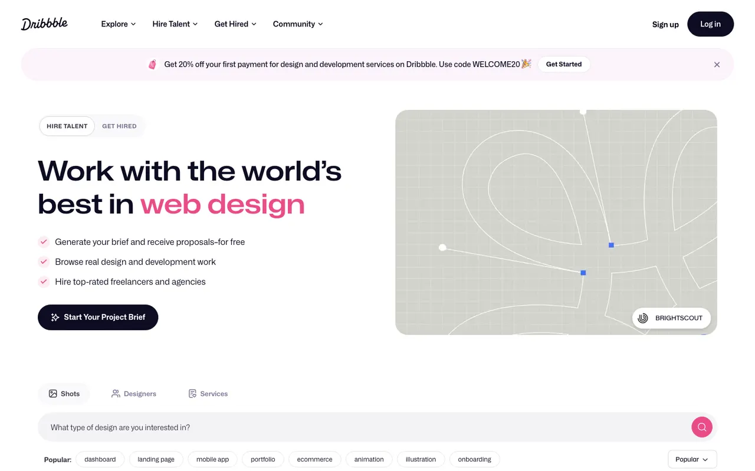The width and height of the screenshot is (755, 471).
Task: Click the Sign up link
Action: (665, 24)
